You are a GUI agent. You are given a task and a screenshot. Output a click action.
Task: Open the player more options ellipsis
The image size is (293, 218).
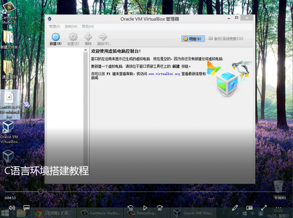click(278, 207)
